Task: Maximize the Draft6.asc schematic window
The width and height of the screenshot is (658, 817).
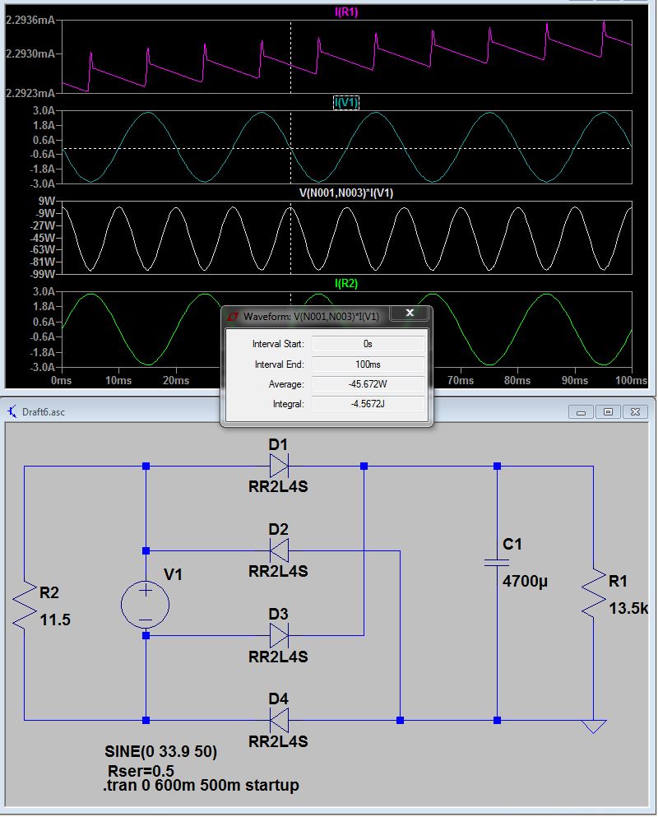Action: coord(608,411)
